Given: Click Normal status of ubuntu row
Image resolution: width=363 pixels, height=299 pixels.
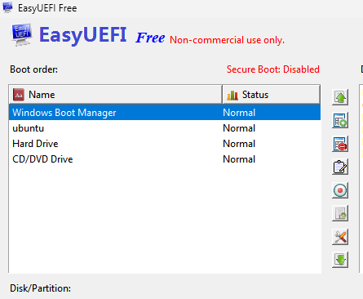Looking at the screenshot, I should click(x=239, y=128).
